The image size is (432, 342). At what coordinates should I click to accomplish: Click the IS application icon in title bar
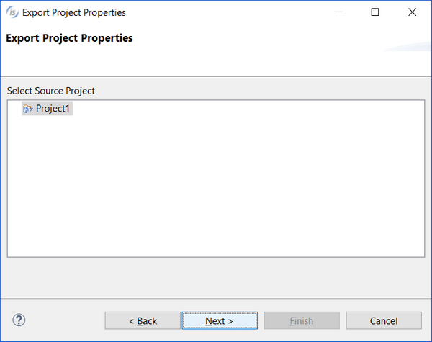click(x=12, y=12)
